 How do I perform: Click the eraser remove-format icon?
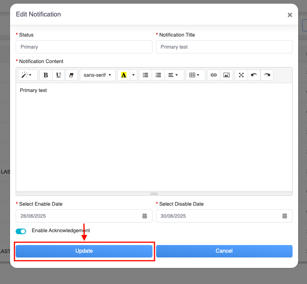point(71,75)
